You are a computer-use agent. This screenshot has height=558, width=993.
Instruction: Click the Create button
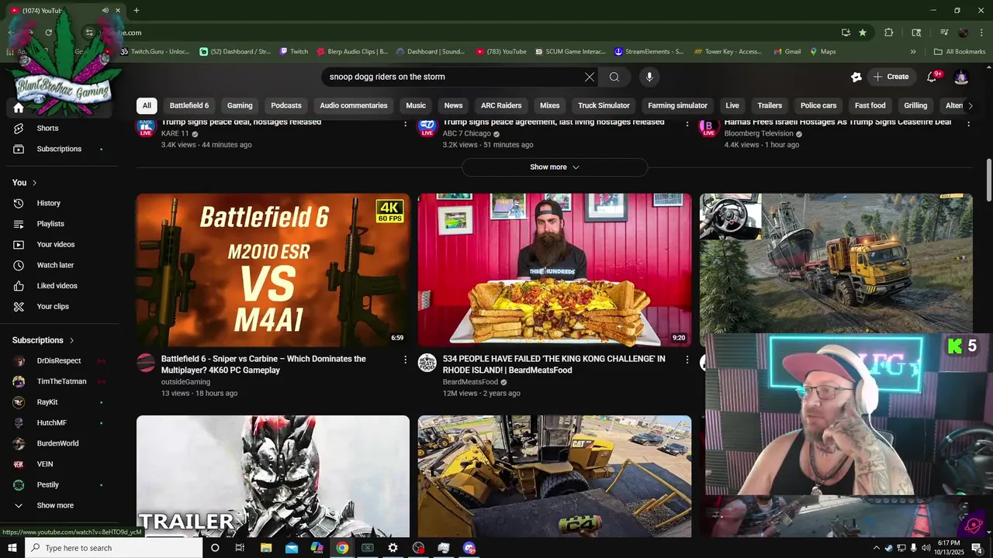pyautogui.click(x=891, y=77)
